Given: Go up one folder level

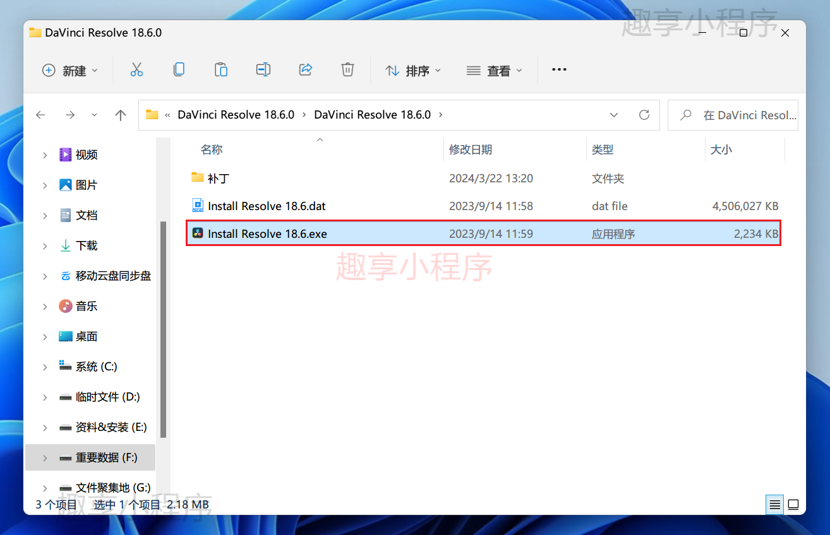Looking at the screenshot, I should 121,115.
